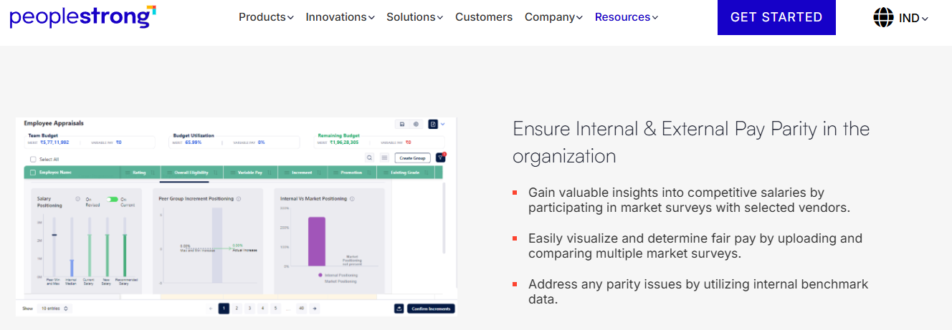This screenshot has height=330, width=952.
Task: Expand the chevron beside the export icon
Action: coord(442,124)
